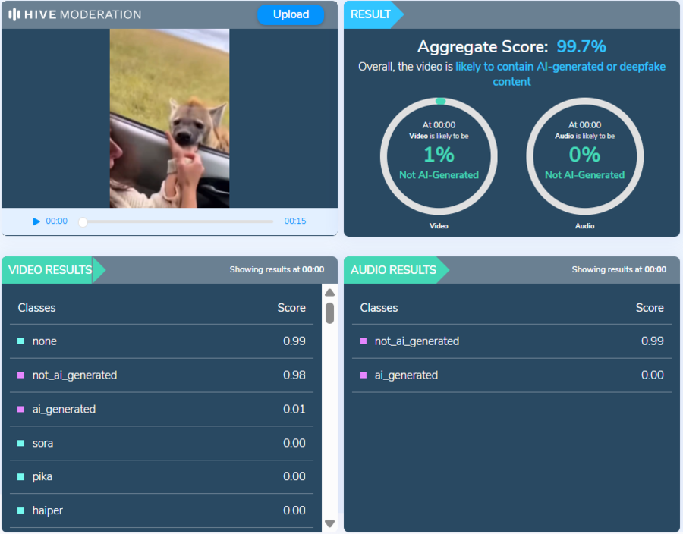
Task: Click the Audio score circular gauge
Action: pyautogui.click(x=584, y=155)
